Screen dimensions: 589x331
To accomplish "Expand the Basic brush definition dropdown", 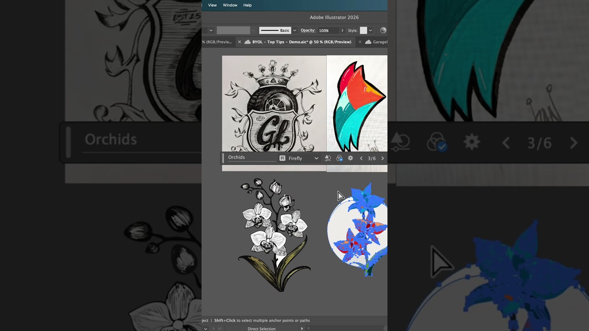I will (294, 30).
